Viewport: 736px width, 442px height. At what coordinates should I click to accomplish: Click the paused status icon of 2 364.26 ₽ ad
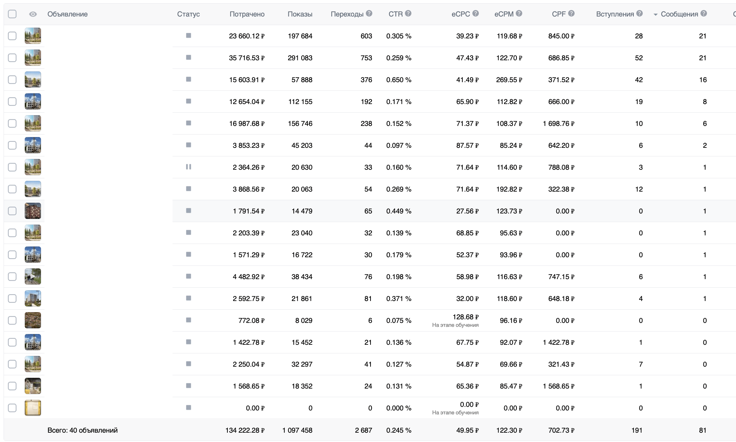point(188,167)
